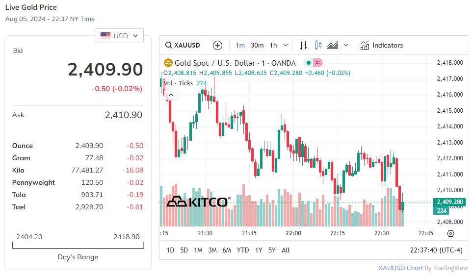Expand the chart style dropdown arrow

click(346, 45)
